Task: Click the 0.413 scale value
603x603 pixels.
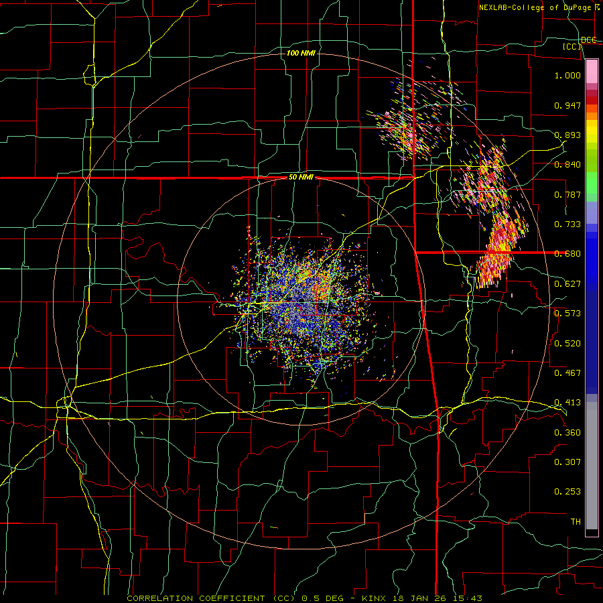Action: (567, 403)
